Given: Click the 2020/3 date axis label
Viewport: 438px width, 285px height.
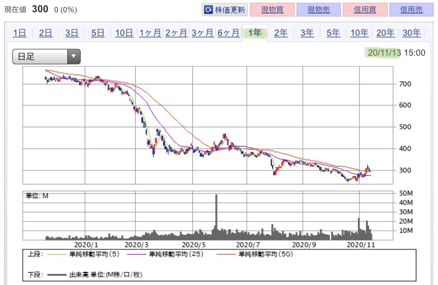Looking at the screenshot, I should coord(136,245).
